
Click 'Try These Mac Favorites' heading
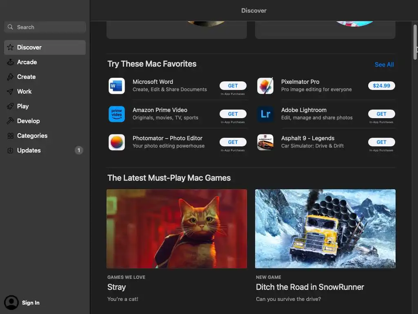coord(152,64)
